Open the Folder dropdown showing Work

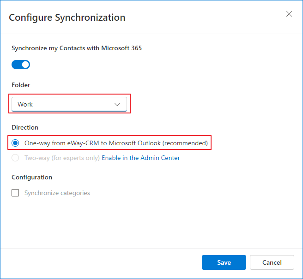pos(69,104)
